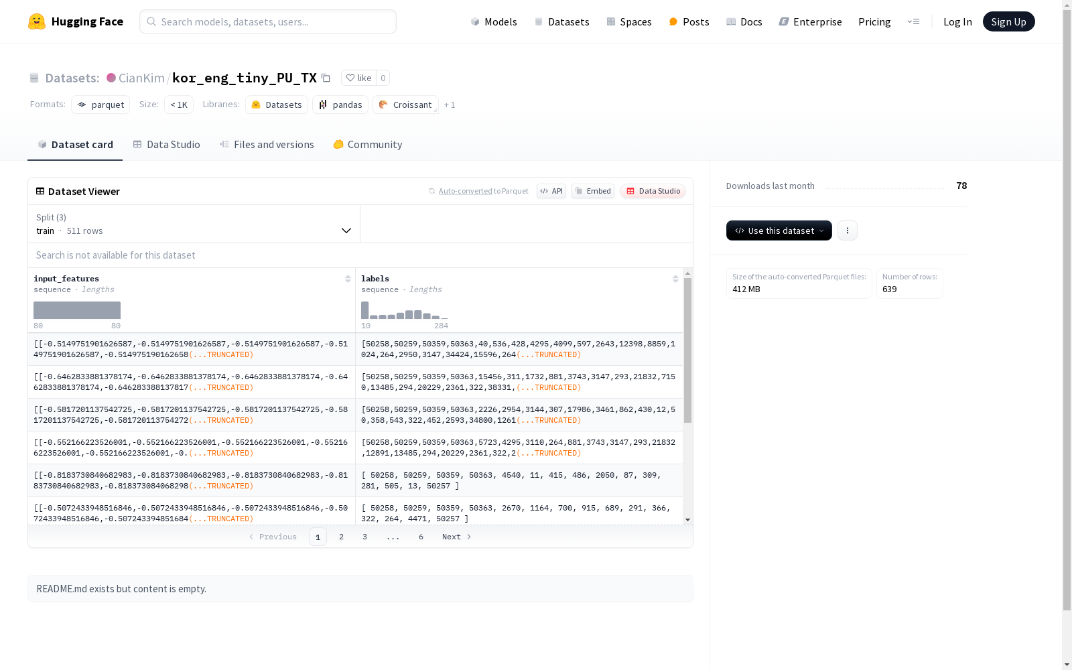Click the input_features lengths histogram bar
The image size is (1072, 670).
pyautogui.click(x=77, y=310)
